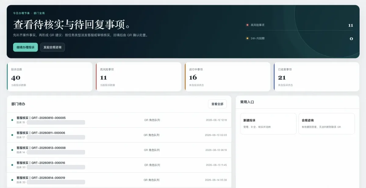Click the red dot beside banner 高风险事项
The width and height of the screenshot is (366, 188).
coord(247,25)
